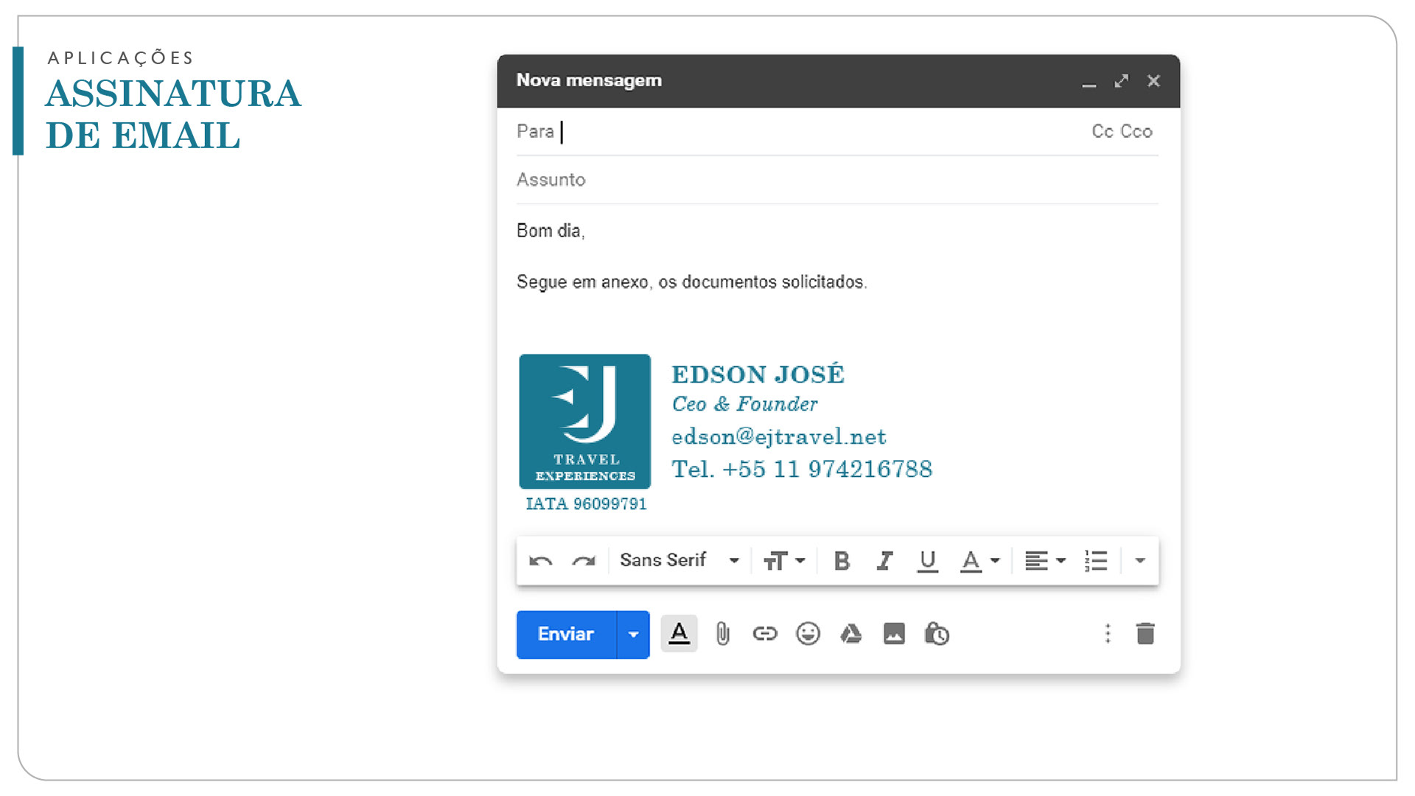Open the three-dot more options menu
The image size is (1415, 796).
tap(1108, 634)
